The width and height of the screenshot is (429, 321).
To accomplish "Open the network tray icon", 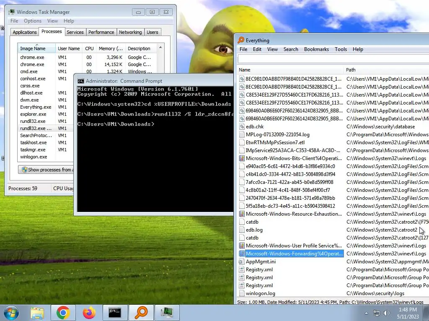I will [x=377, y=313].
